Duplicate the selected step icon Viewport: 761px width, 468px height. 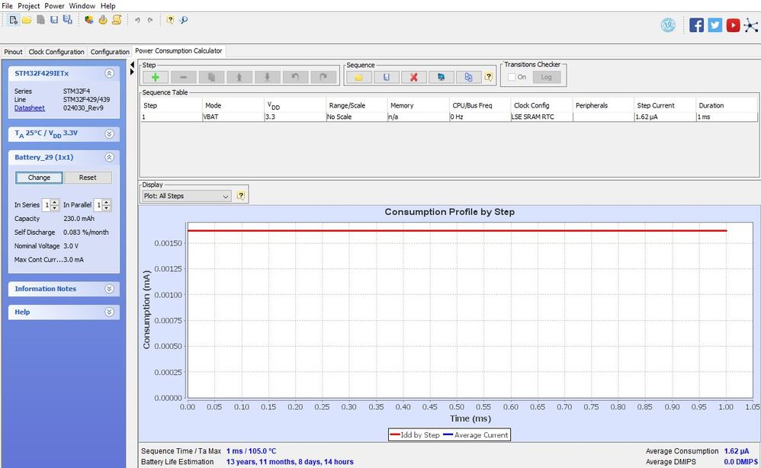(211, 77)
